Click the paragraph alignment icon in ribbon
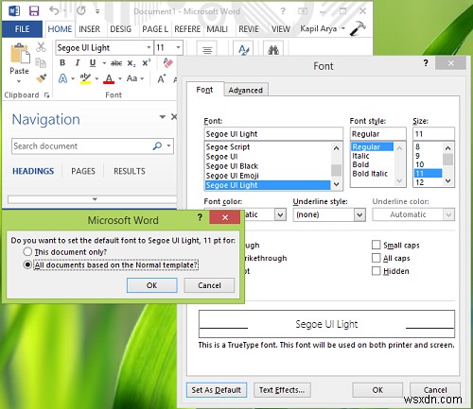This screenshot has width=473, height=409. 207,50
